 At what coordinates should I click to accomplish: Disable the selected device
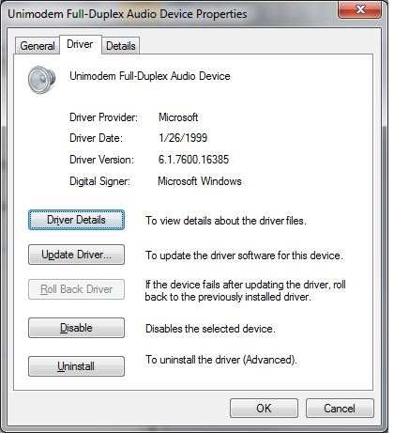click(76, 328)
